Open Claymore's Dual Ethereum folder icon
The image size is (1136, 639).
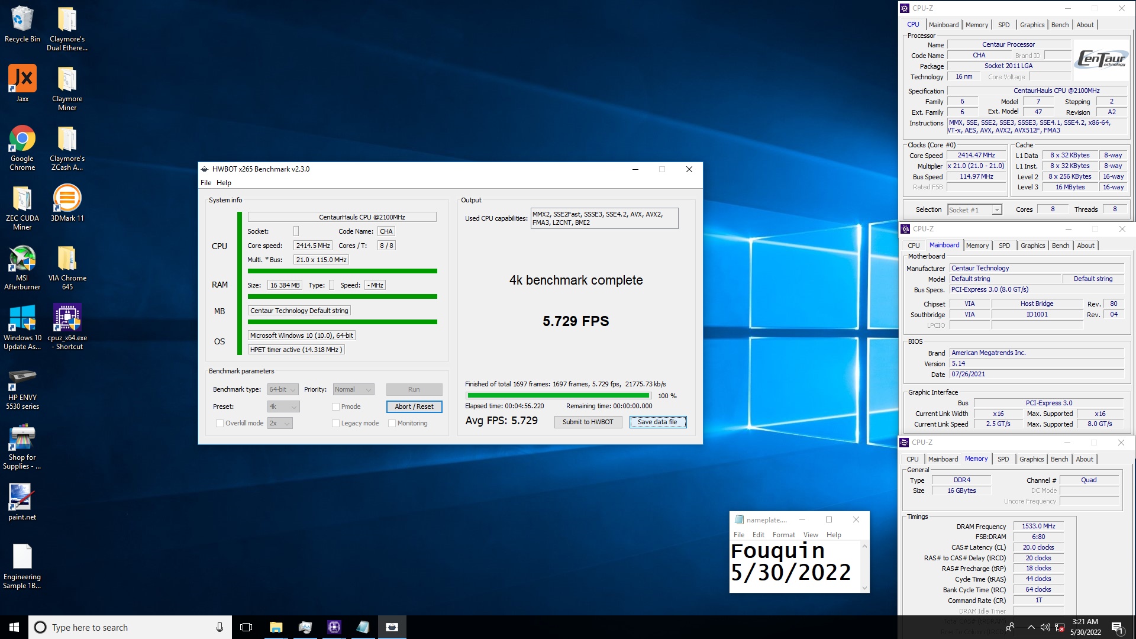click(x=67, y=29)
